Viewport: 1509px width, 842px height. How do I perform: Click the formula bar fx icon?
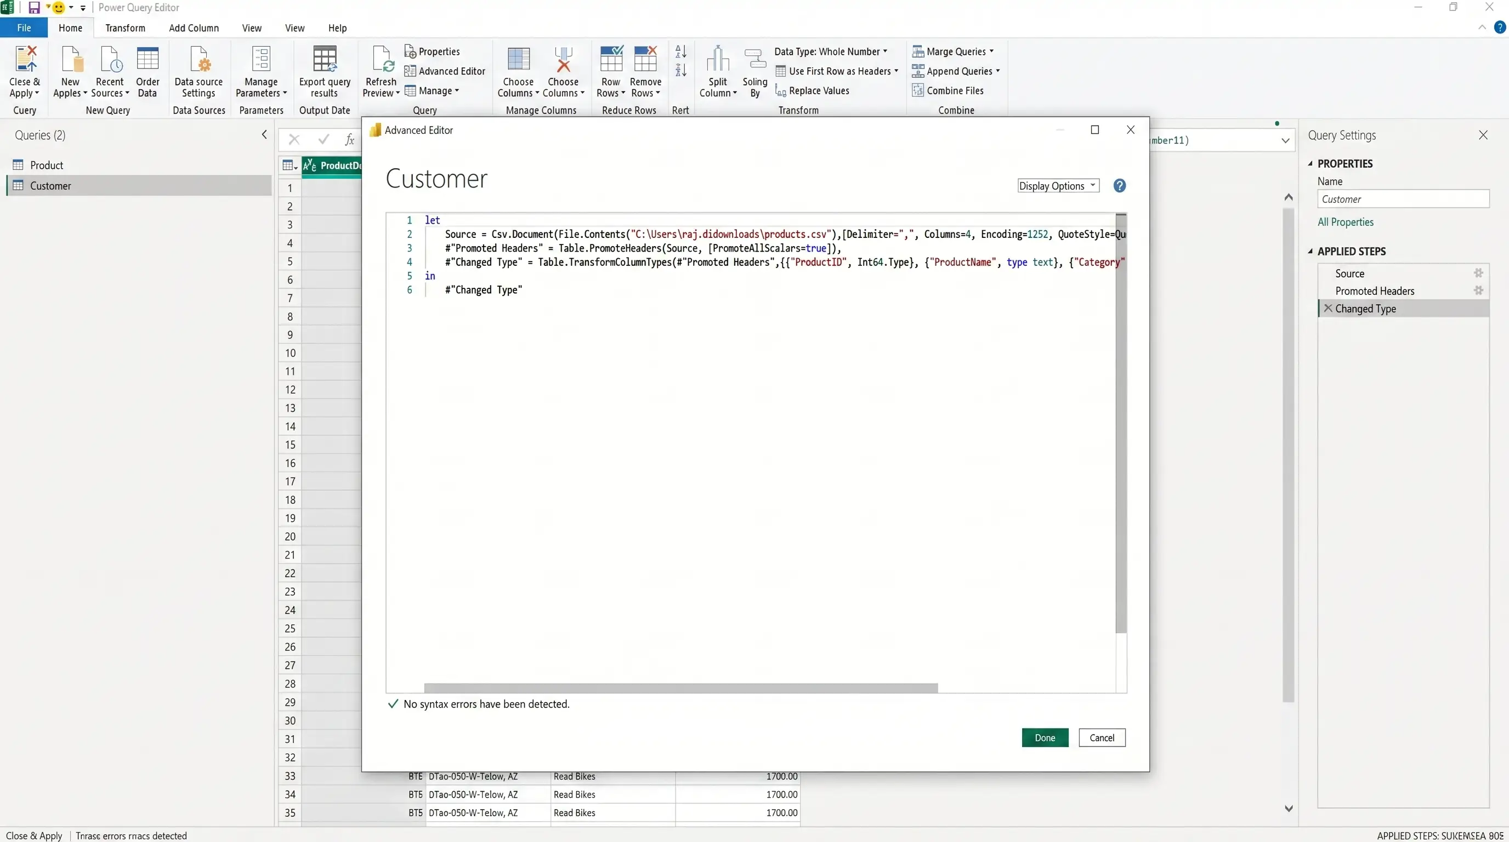point(350,139)
